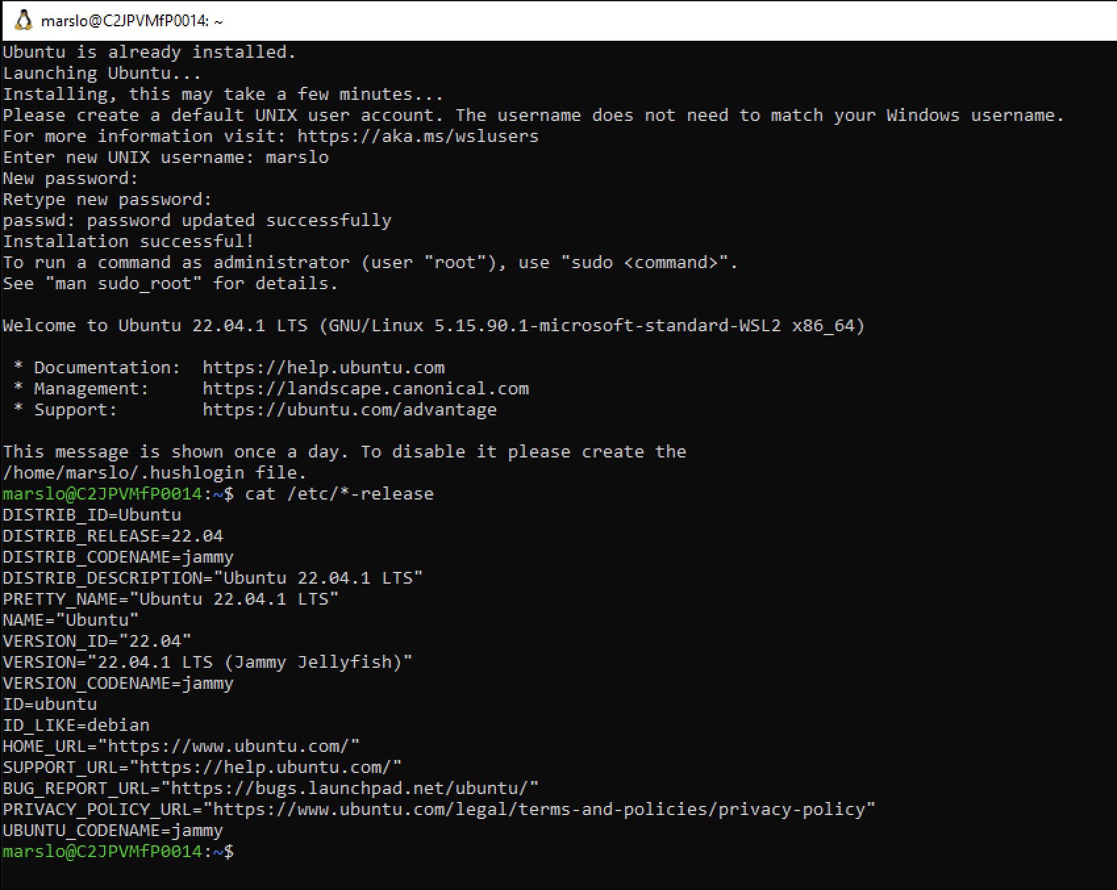This screenshot has width=1117, height=890.
Task: Click the NAME="Ubuntu" line
Action: point(71,620)
